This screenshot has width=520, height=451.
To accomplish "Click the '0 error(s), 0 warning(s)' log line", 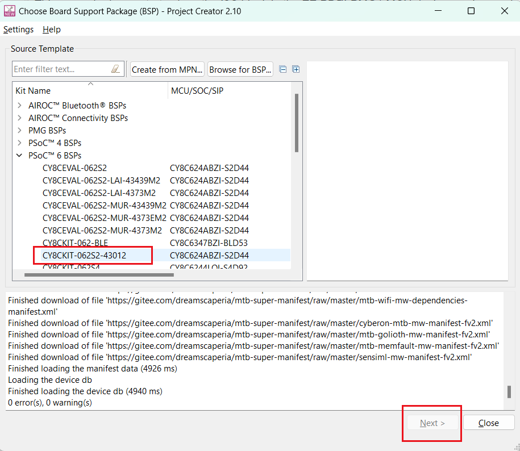I will pos(50,403).
